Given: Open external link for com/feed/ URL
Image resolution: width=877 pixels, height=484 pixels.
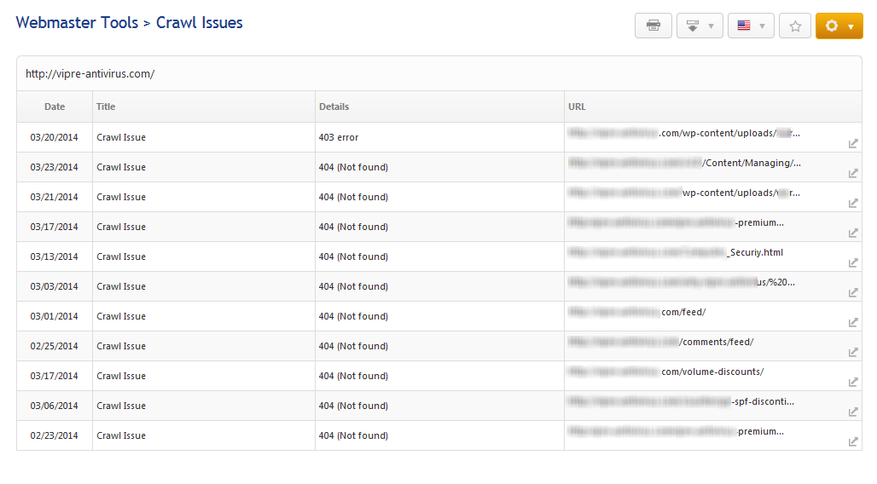Looking at the screenshot, I should coord(853,323).
